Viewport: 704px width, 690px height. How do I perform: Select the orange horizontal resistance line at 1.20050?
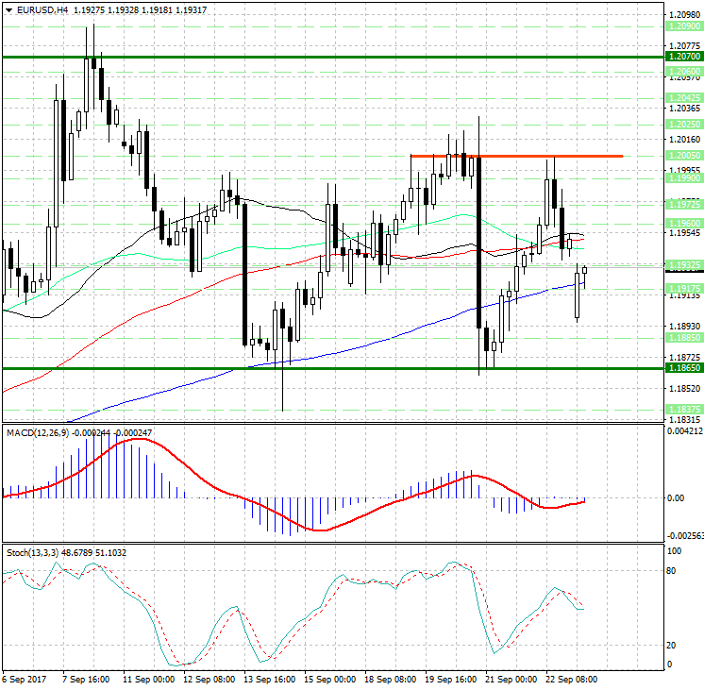coord(516,157)
